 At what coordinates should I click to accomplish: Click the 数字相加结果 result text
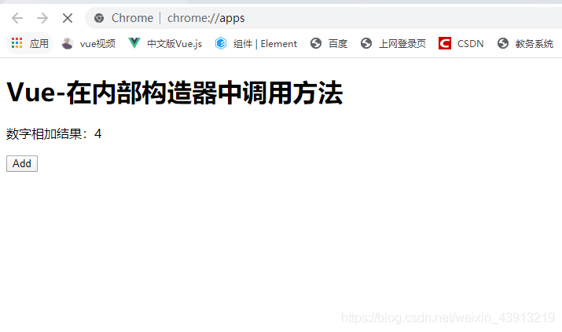tap(54, 134)
